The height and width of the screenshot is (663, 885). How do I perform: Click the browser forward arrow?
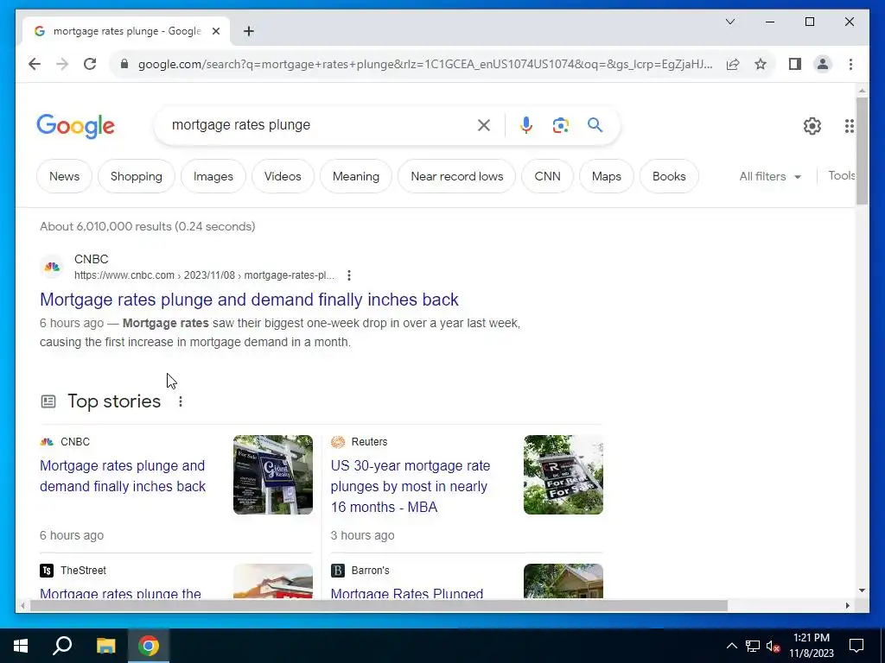[x=62, y=64]
